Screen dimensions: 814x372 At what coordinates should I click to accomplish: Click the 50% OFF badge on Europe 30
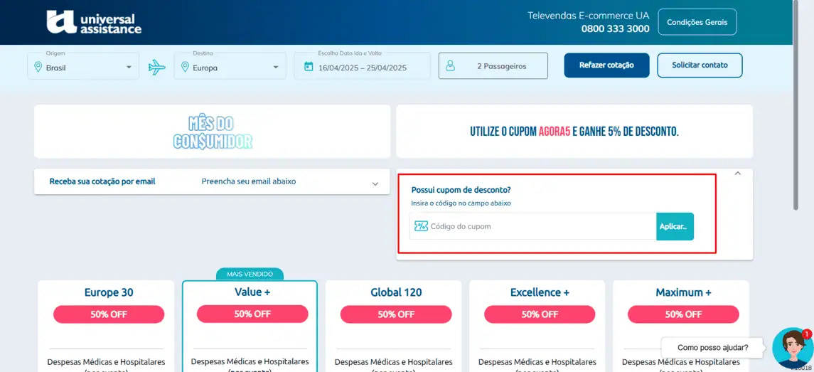109,314
